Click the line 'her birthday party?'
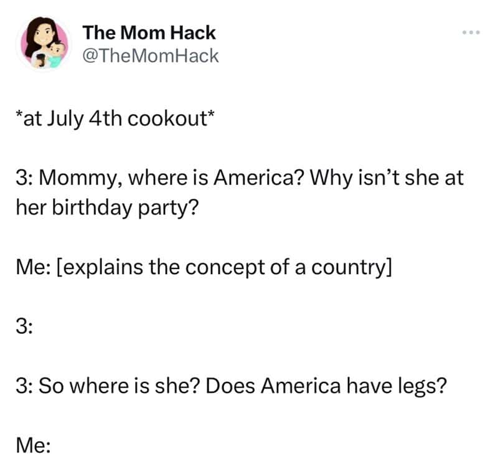The height and width of the screenshot is (471, 498). (x=107, y=208)
